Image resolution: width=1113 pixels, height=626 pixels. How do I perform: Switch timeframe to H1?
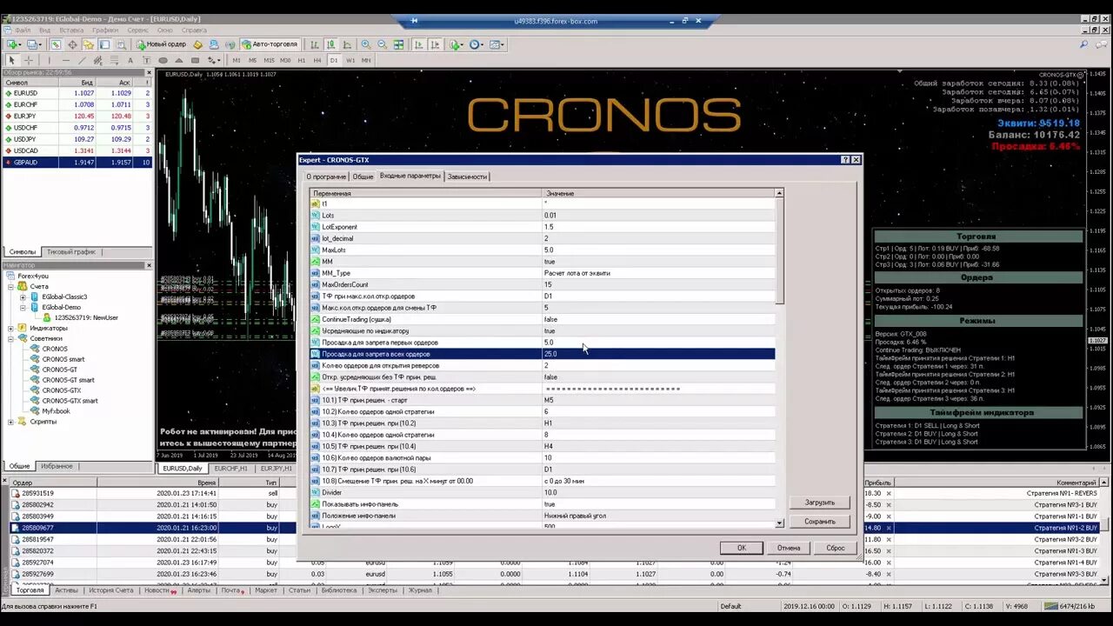click(302, 60)
